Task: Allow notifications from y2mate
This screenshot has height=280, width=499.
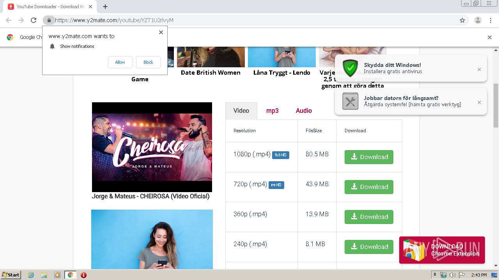Action: coord(120,62)
